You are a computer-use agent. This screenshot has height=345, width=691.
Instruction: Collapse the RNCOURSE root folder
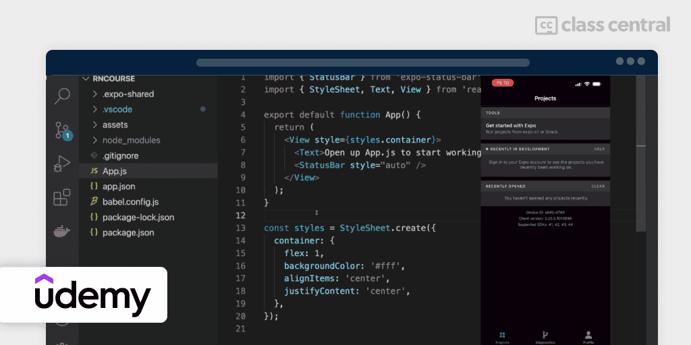point(107,79)
